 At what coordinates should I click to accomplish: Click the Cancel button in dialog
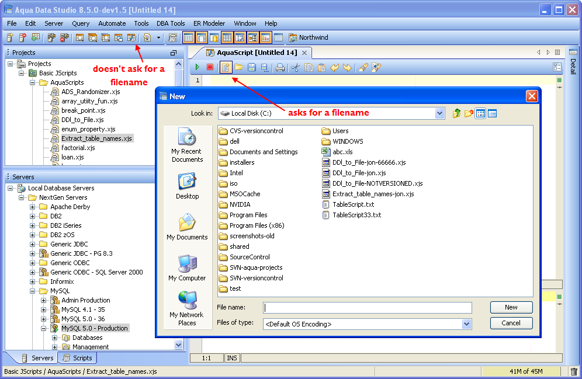click(511, 323)
